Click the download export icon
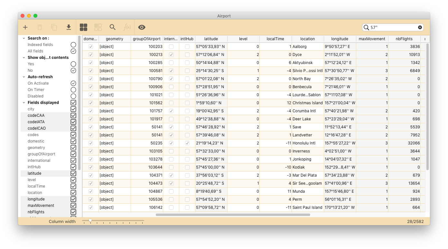Image resolution: width=448 pixels, height=249 pixels. [69, 27]
